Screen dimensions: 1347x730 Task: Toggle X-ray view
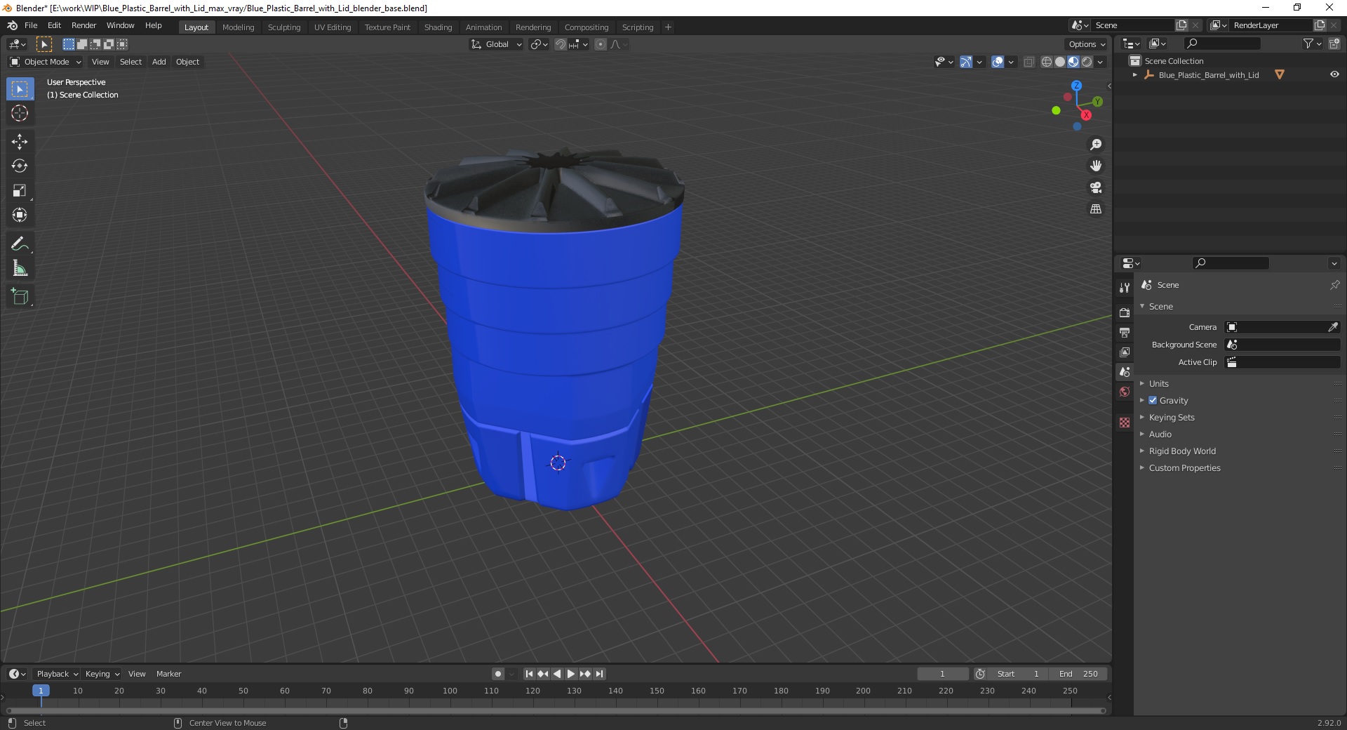tap(1028, 62)
